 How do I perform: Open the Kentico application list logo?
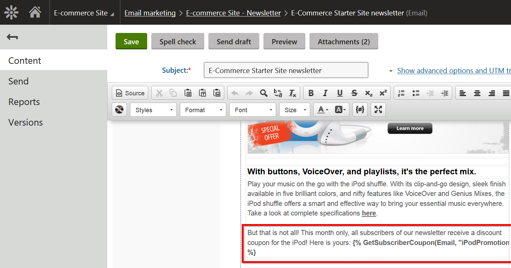click(x=11, y=13)
